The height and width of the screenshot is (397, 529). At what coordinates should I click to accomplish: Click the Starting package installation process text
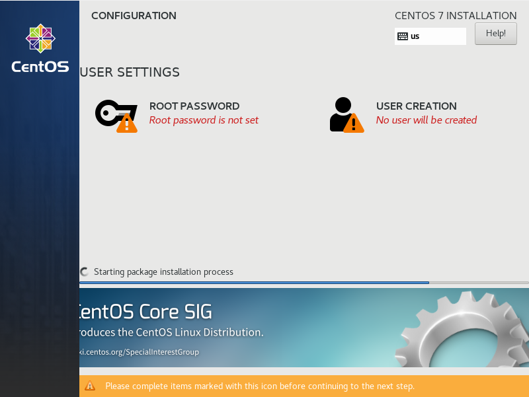point(165,271)
